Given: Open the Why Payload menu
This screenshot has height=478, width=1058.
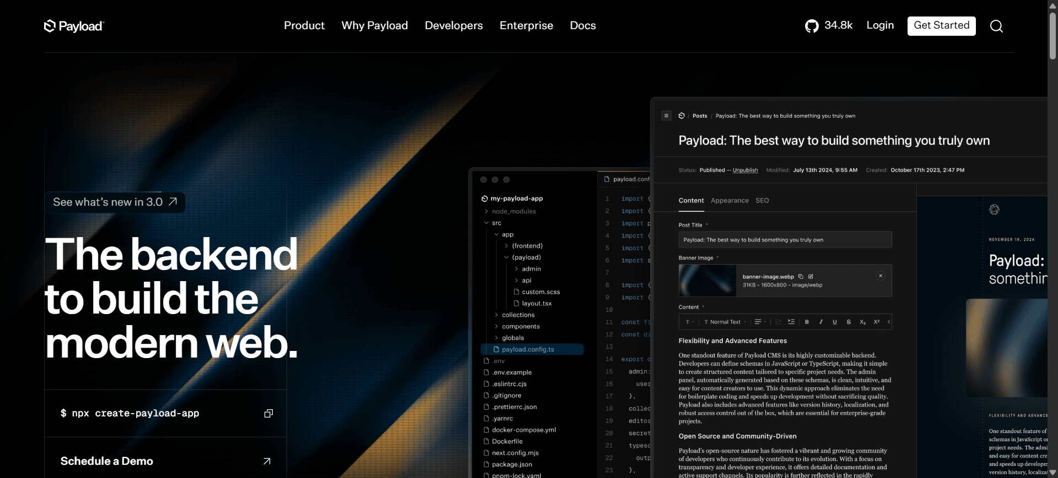Looking at the screenshot, I should [375, 25].
